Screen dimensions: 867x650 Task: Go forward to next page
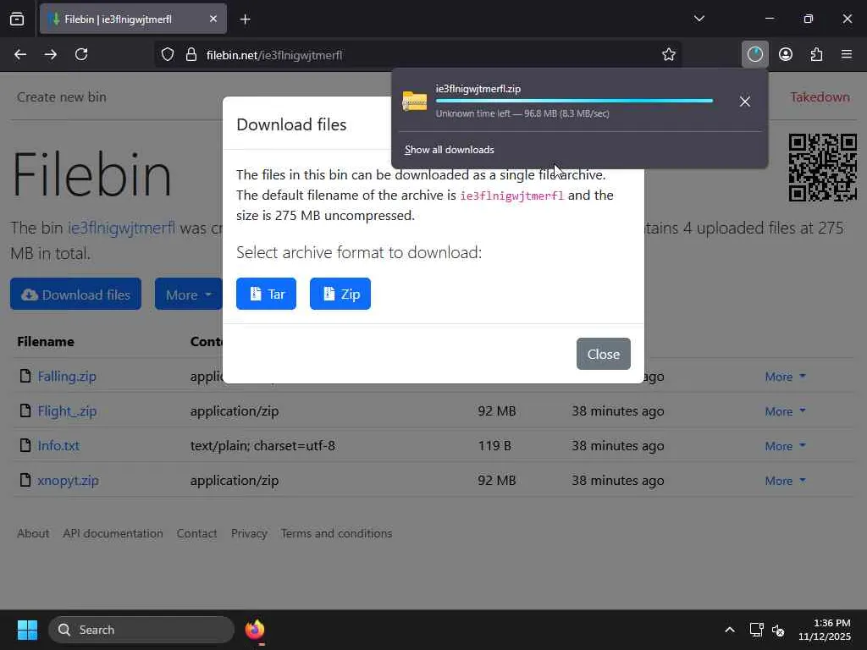coord(50,54)
